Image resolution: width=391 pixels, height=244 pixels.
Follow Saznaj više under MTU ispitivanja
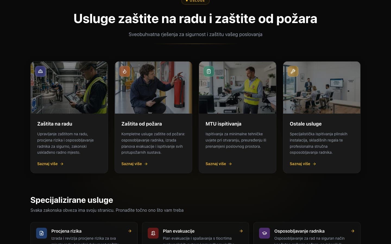pos(219,164)
